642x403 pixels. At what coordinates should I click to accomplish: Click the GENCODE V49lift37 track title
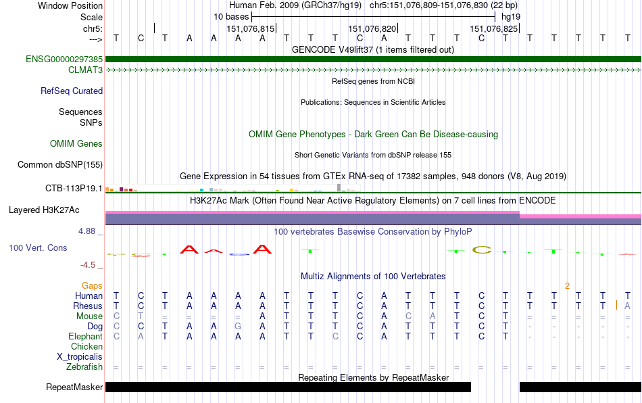point(373,50)
